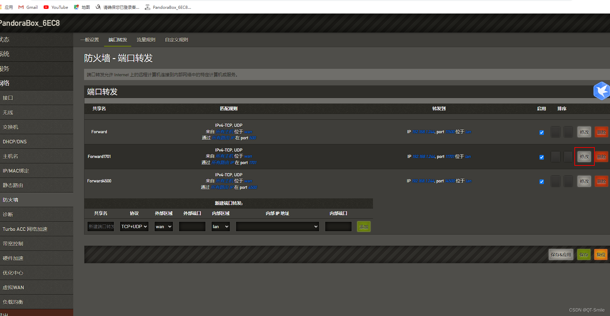Open 硬件加速 settings
Image resolution: width=610 pixels, height=316 pixels.
[x=37, y=258]
